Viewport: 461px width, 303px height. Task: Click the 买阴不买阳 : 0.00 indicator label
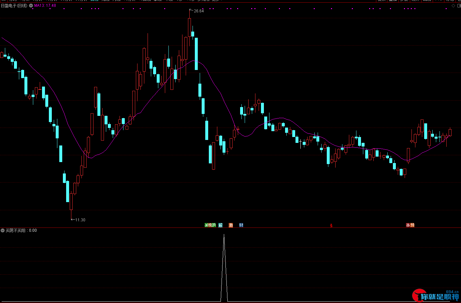[x=21, y=230]
